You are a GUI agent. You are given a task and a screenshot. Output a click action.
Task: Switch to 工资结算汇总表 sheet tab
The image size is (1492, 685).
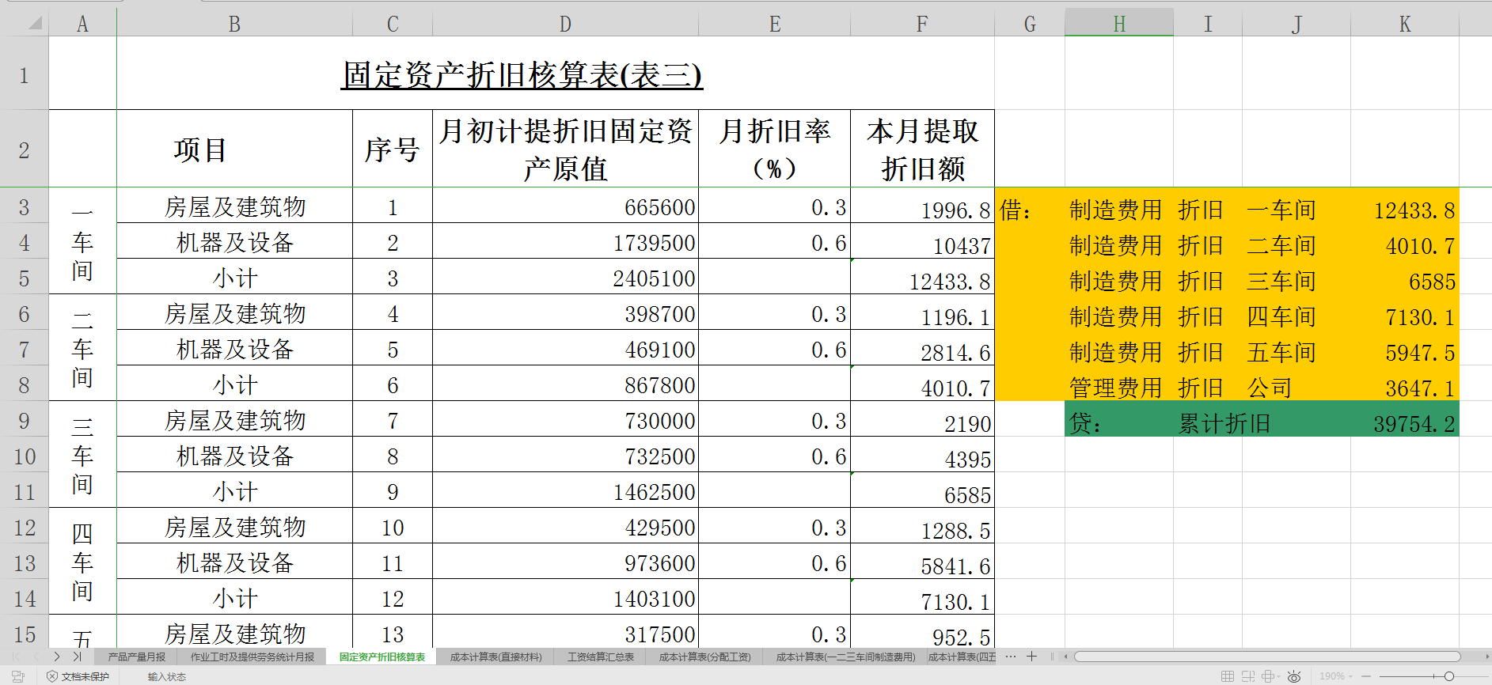tap(601, 657)
